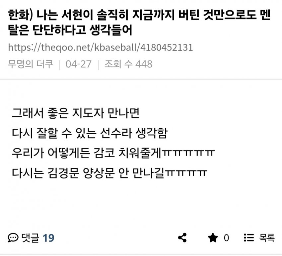Click the view count 조회 수 448
The image size is (282, 256).
(x=128, y=64)
